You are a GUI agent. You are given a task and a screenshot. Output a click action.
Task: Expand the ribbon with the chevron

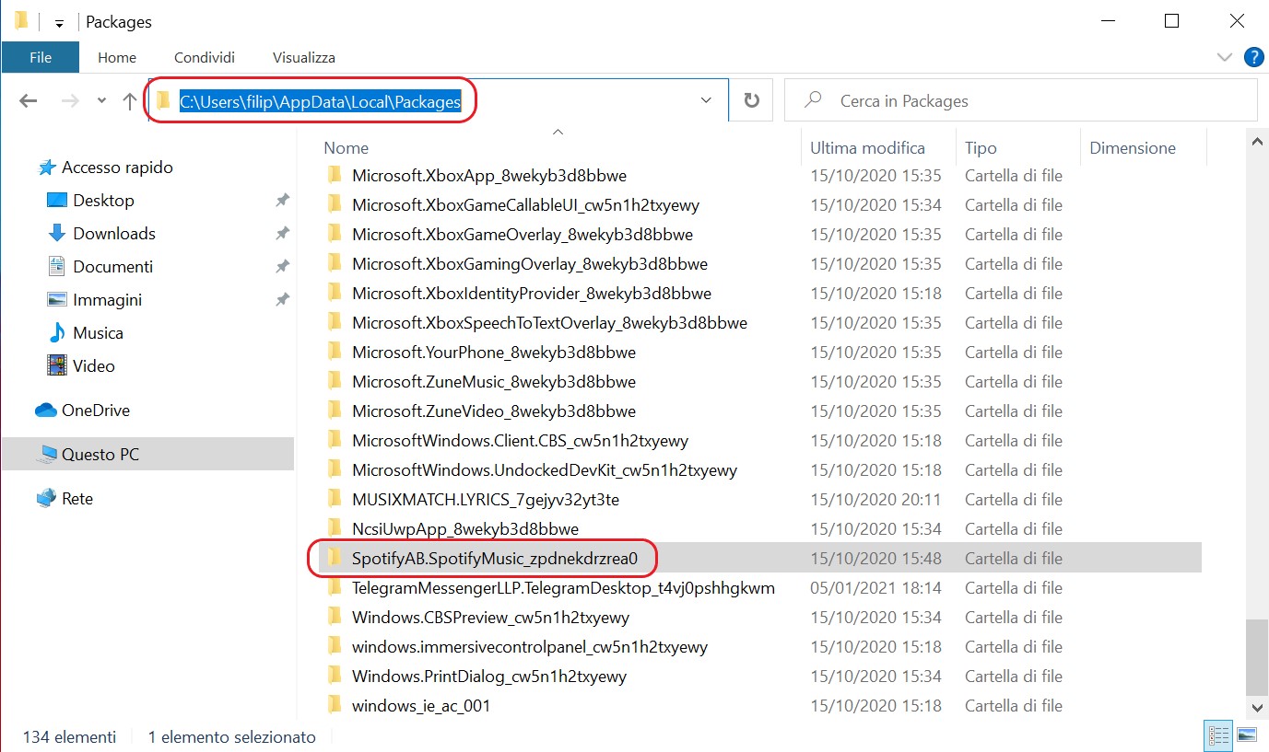click(x=1225, y=57)
